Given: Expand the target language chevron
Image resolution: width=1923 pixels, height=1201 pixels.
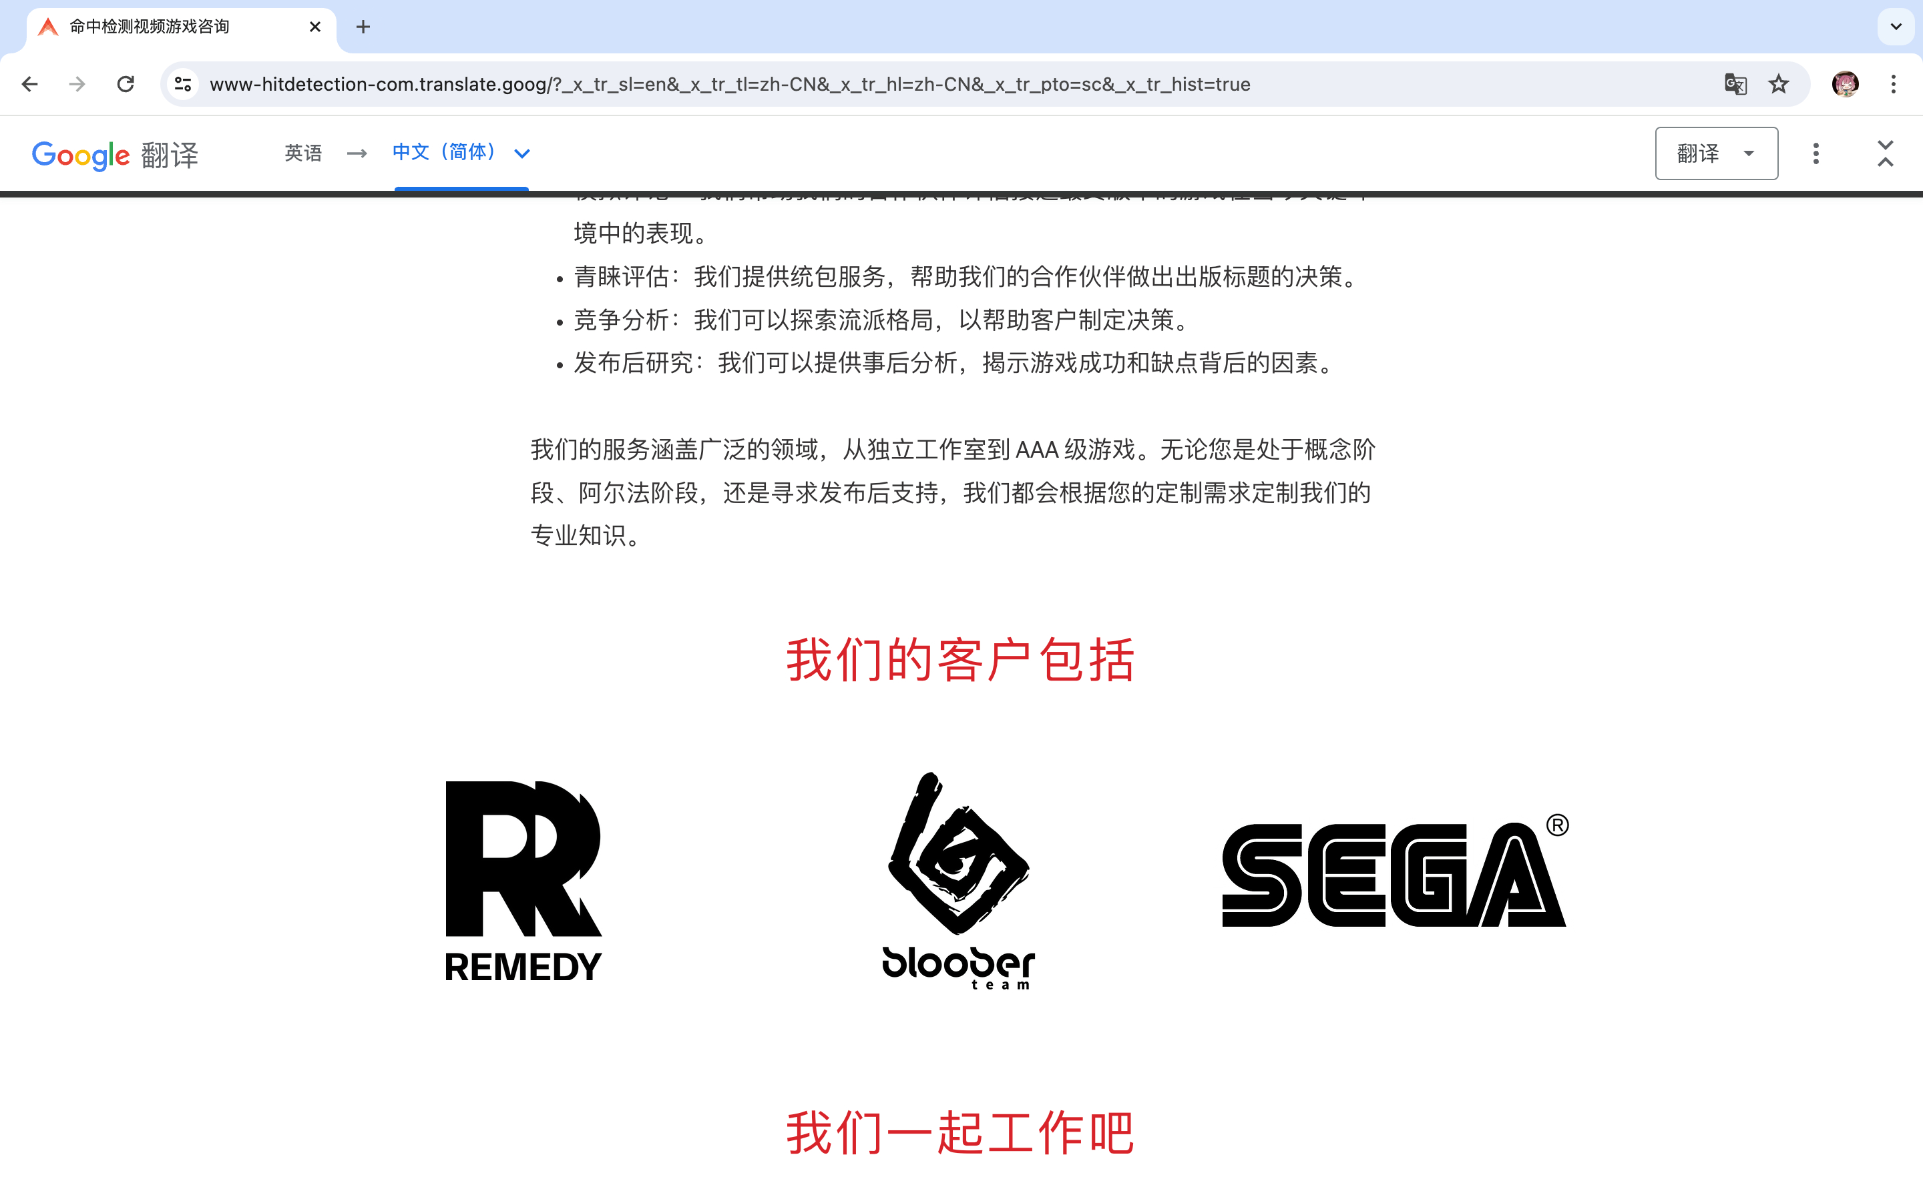Looking at the screenshot, I should 522,153.
